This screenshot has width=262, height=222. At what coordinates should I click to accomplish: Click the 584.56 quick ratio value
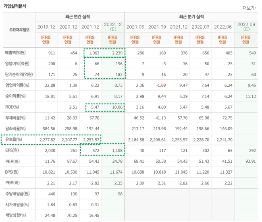tap(49, 129)
